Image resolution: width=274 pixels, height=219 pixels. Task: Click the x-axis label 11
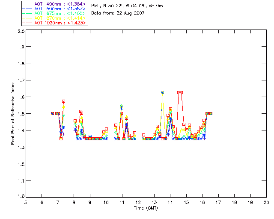click(122, 202)
